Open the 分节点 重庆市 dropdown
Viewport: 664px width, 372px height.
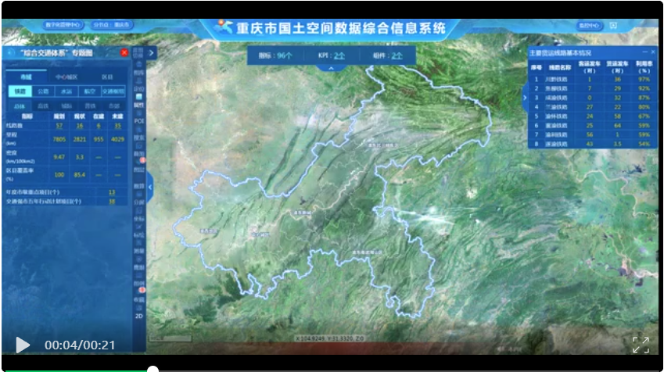[111, 25]
